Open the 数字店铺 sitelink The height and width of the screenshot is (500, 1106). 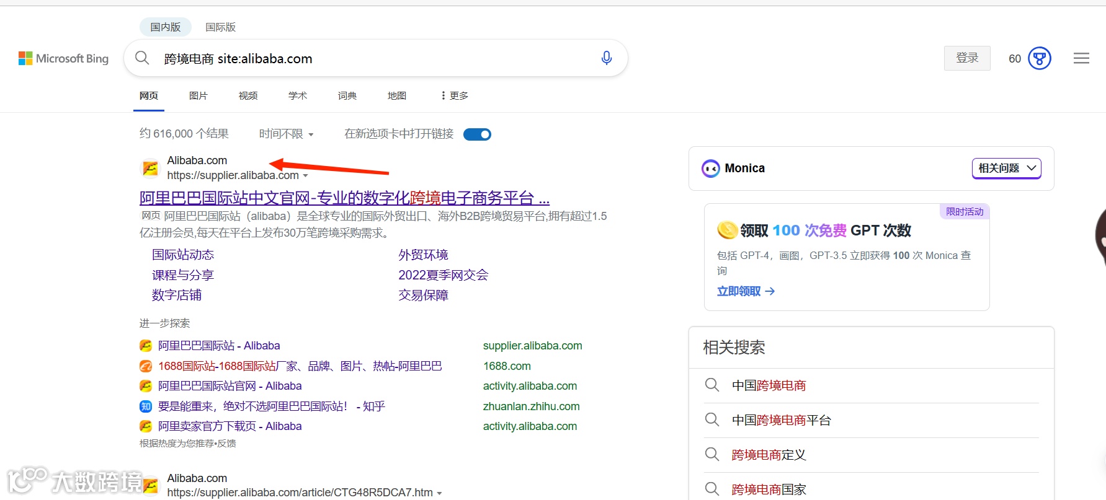coord(177,295)
